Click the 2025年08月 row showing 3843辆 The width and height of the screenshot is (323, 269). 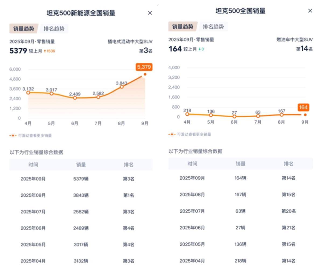pos(81,195)
